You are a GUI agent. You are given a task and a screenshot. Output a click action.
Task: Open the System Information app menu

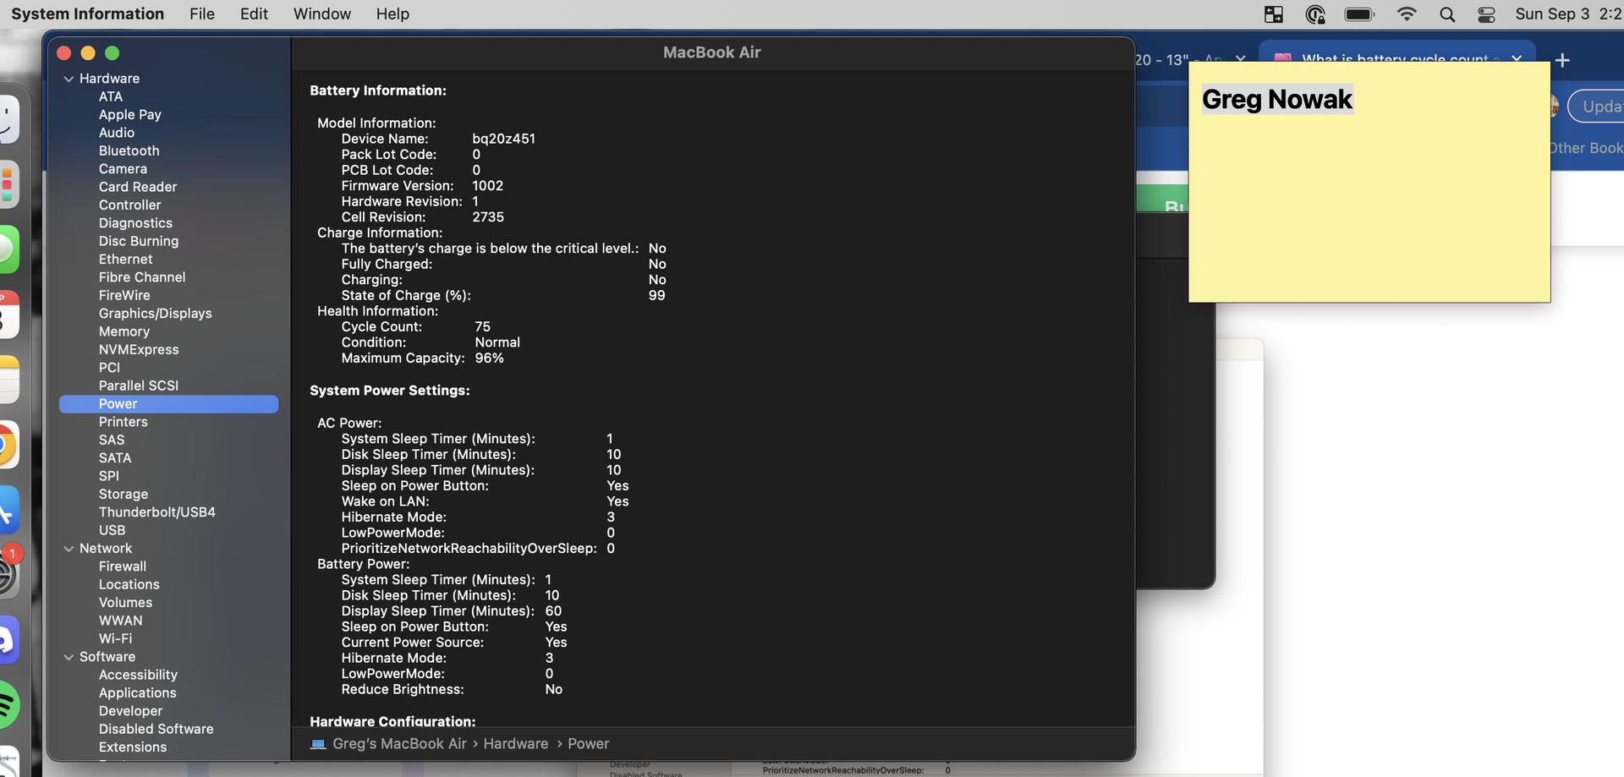coord(87,14)
